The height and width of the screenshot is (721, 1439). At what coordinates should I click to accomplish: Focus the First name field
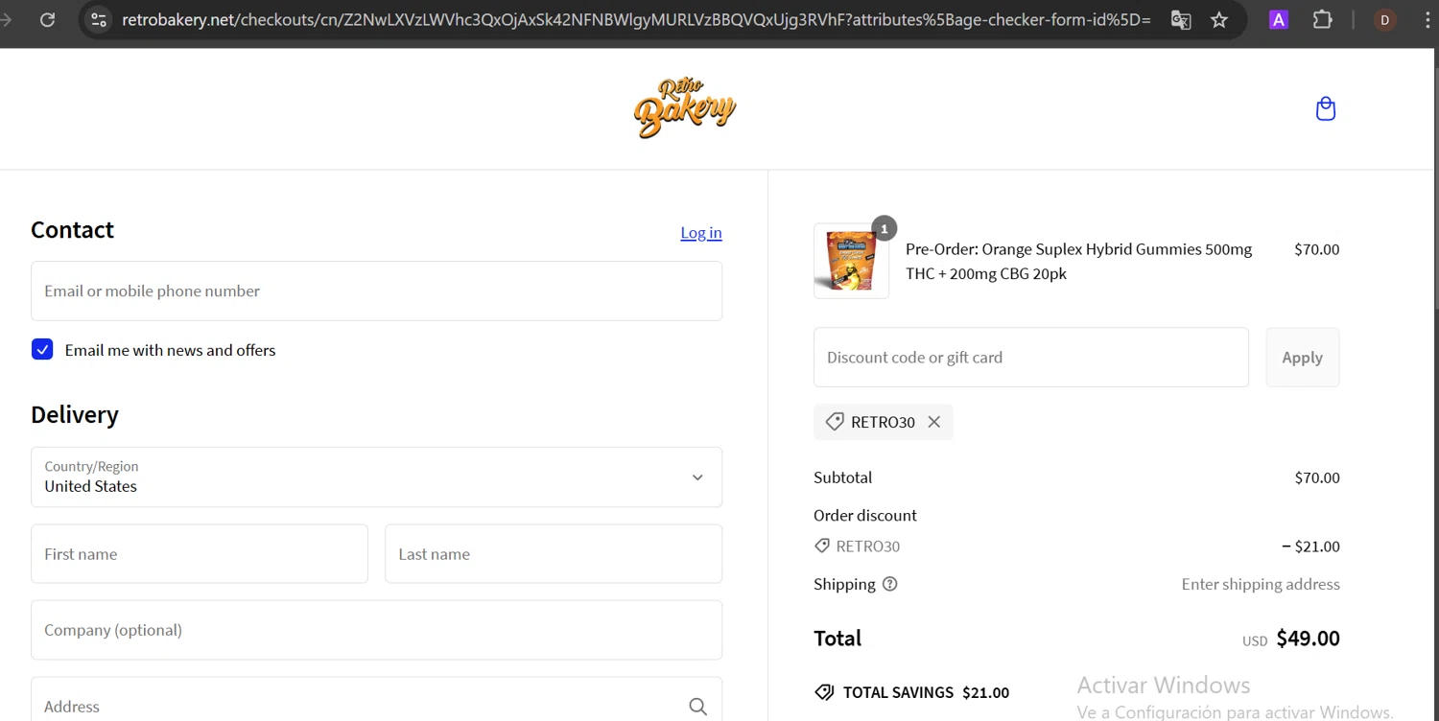200,553
